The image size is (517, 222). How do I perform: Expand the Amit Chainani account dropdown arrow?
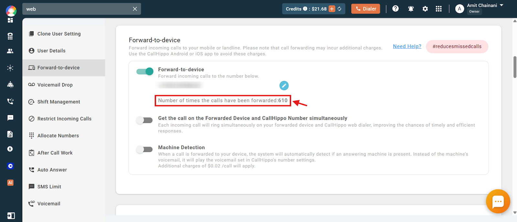tap(501, 5)
